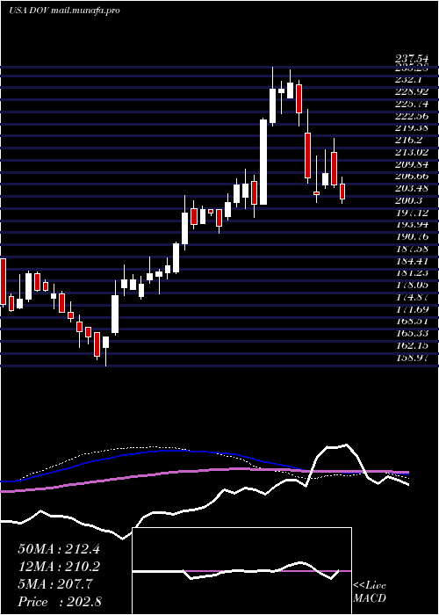The height and width of the screenshot is (615, 439).
Task: Click the 5MA : 207.7 readout
Action: [x=55, y=584]
